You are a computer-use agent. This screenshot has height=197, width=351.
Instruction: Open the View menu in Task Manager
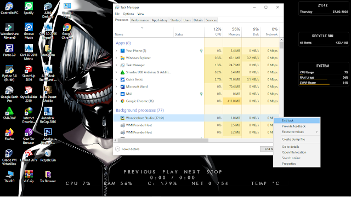140,14
